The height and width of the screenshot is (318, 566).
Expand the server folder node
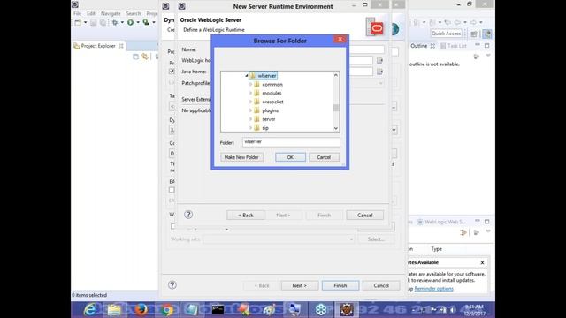(251, 119)
